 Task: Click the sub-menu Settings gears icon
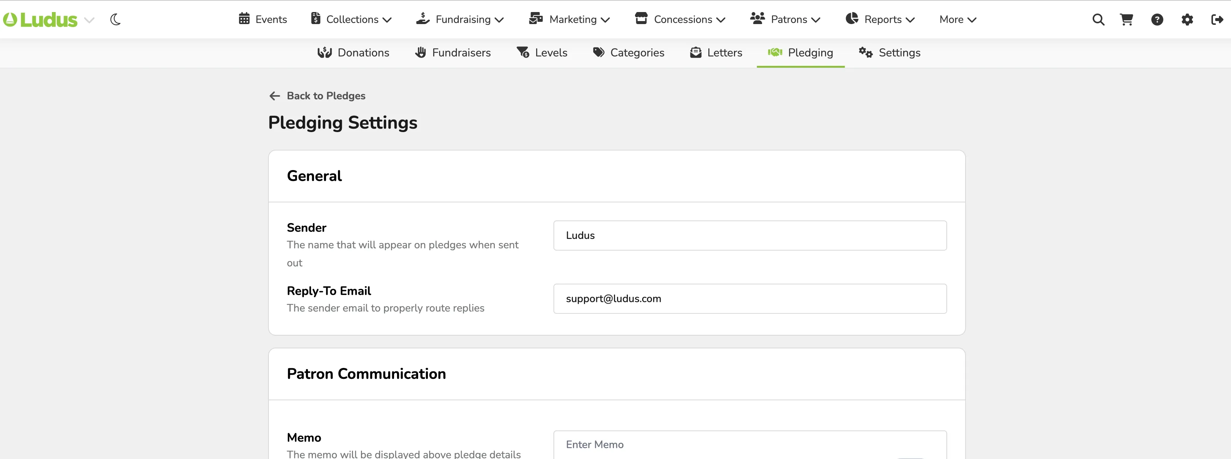click(x=866, y=53)
